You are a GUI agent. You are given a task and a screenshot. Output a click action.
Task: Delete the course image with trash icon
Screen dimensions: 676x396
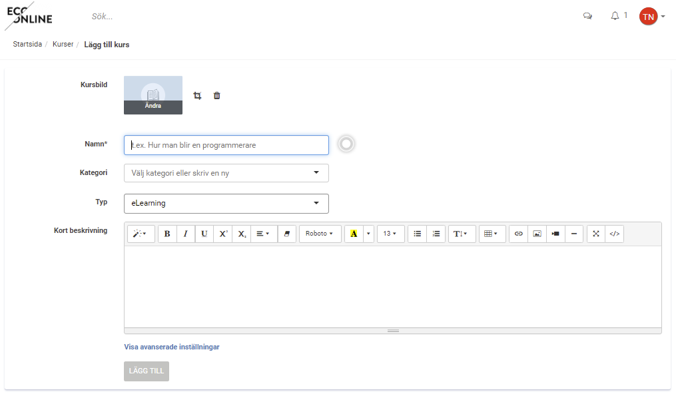pyautogui.click(x=217, y=96)
